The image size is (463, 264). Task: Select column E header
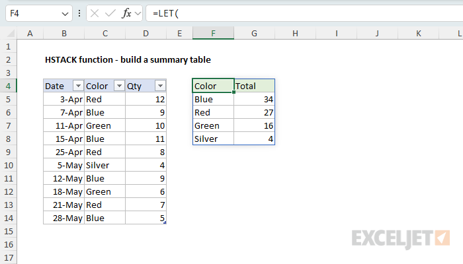point(179,33)
